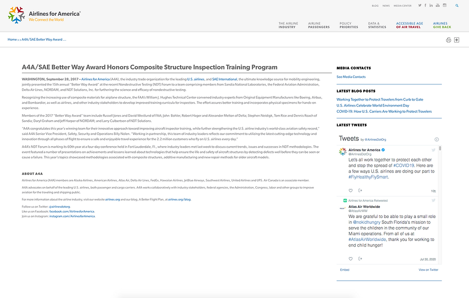Open Airline Passengers menu
The height and width of the screenshot is (298, 469).
[x=319, y=25]
